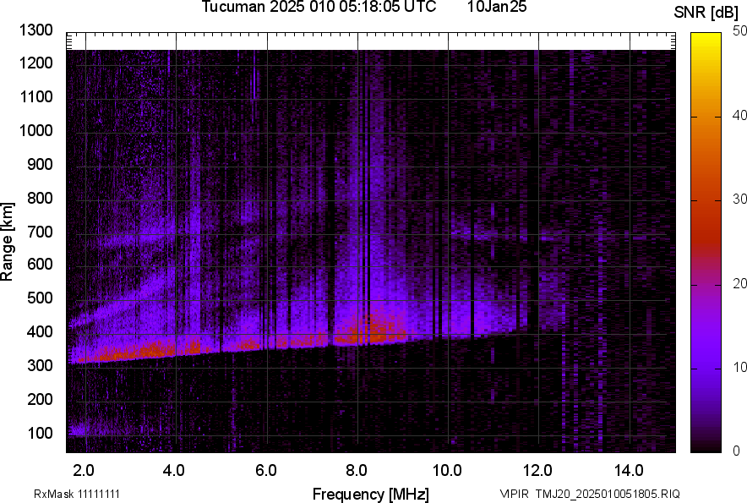Click the Range [km] axis label

[8, 242]
